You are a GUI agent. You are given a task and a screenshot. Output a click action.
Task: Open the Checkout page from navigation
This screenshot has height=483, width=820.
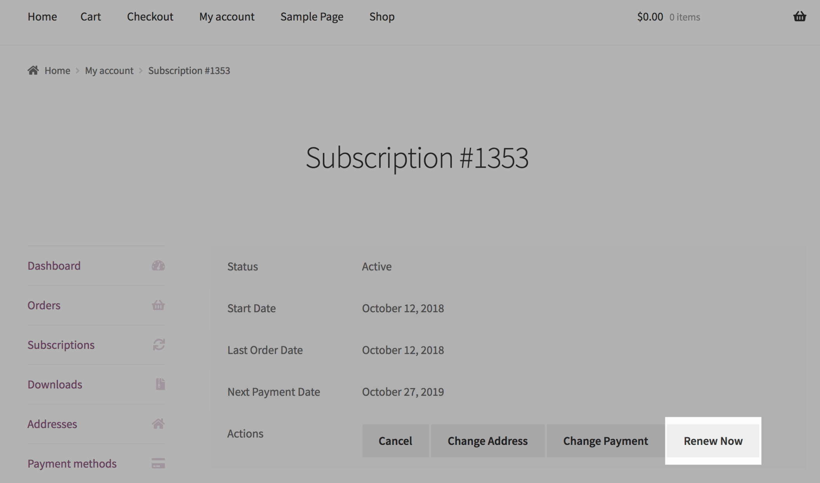[x=150, y=17]
